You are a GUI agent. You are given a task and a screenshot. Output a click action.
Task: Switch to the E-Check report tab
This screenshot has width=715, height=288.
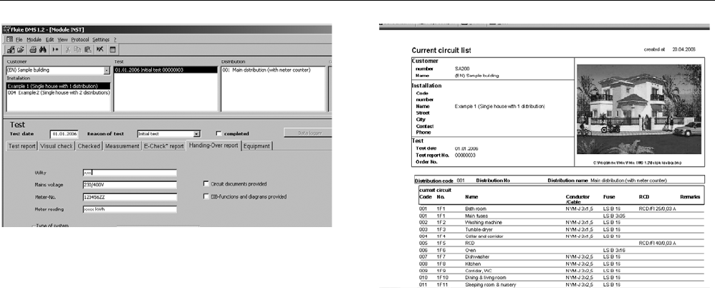[163, 146]
